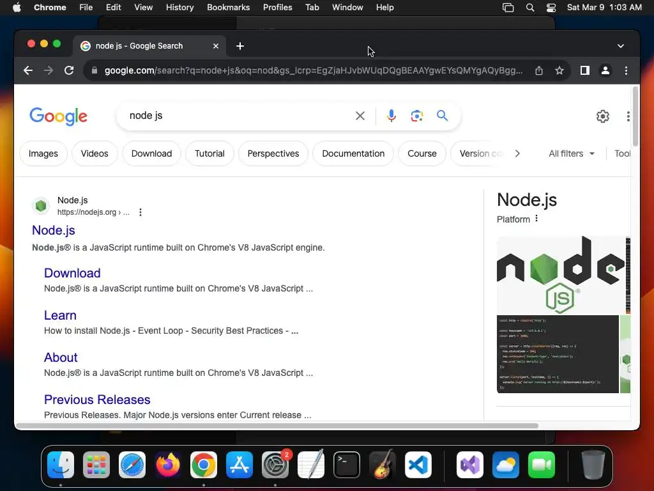Open the All filters dropdown

tap(572, 153)
